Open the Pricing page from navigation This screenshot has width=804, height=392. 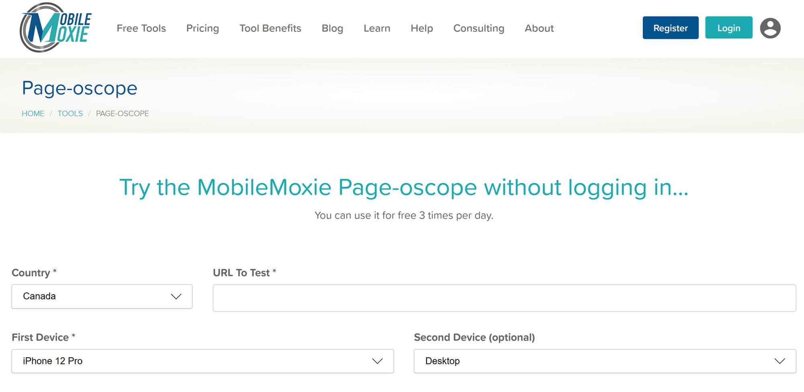point(203,28)
